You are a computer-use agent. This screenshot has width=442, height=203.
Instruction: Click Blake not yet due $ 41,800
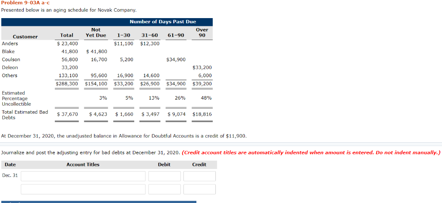tap(96, 52)
